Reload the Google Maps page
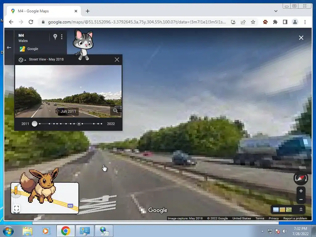This screenshot has width=316, height=237. [x=31, y=22]
